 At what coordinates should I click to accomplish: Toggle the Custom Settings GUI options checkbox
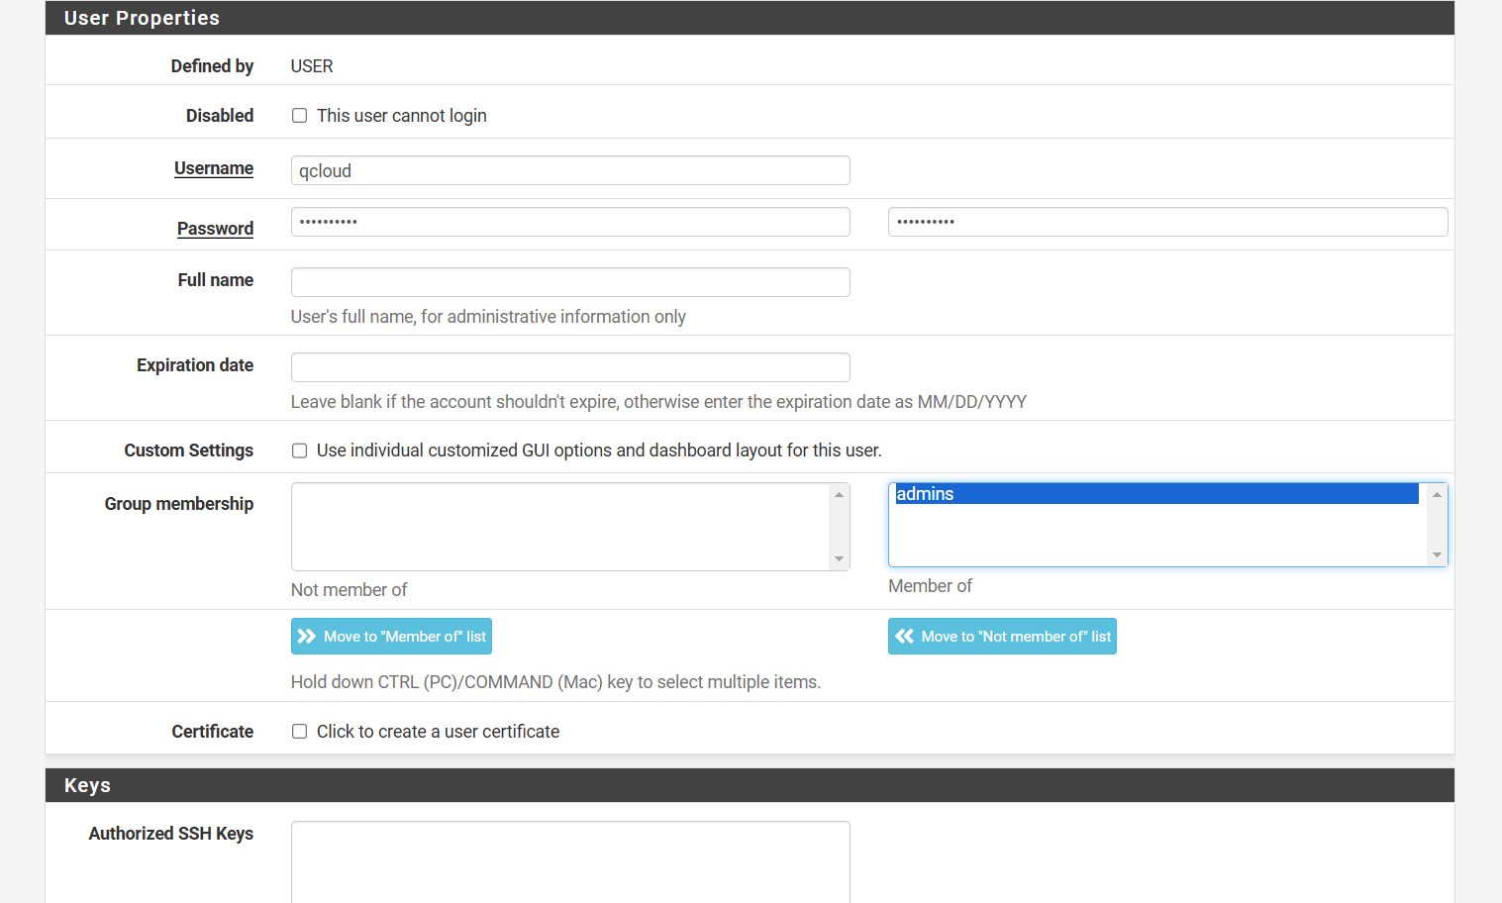pos(299,451)
